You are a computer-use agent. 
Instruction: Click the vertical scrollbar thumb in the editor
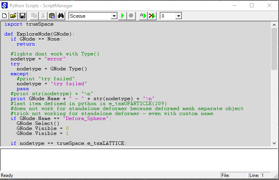(x=274, y=49)
